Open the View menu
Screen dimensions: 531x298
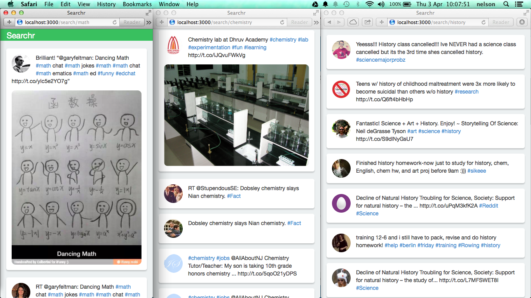84,4
